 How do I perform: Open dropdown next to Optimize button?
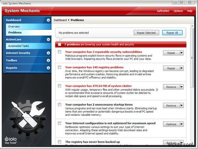(x=181, y=124)
